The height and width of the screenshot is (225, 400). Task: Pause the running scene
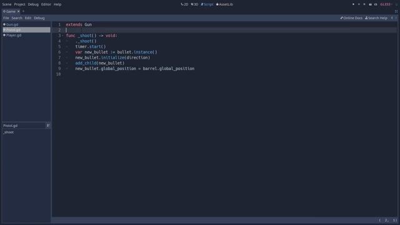coord(359,4)
